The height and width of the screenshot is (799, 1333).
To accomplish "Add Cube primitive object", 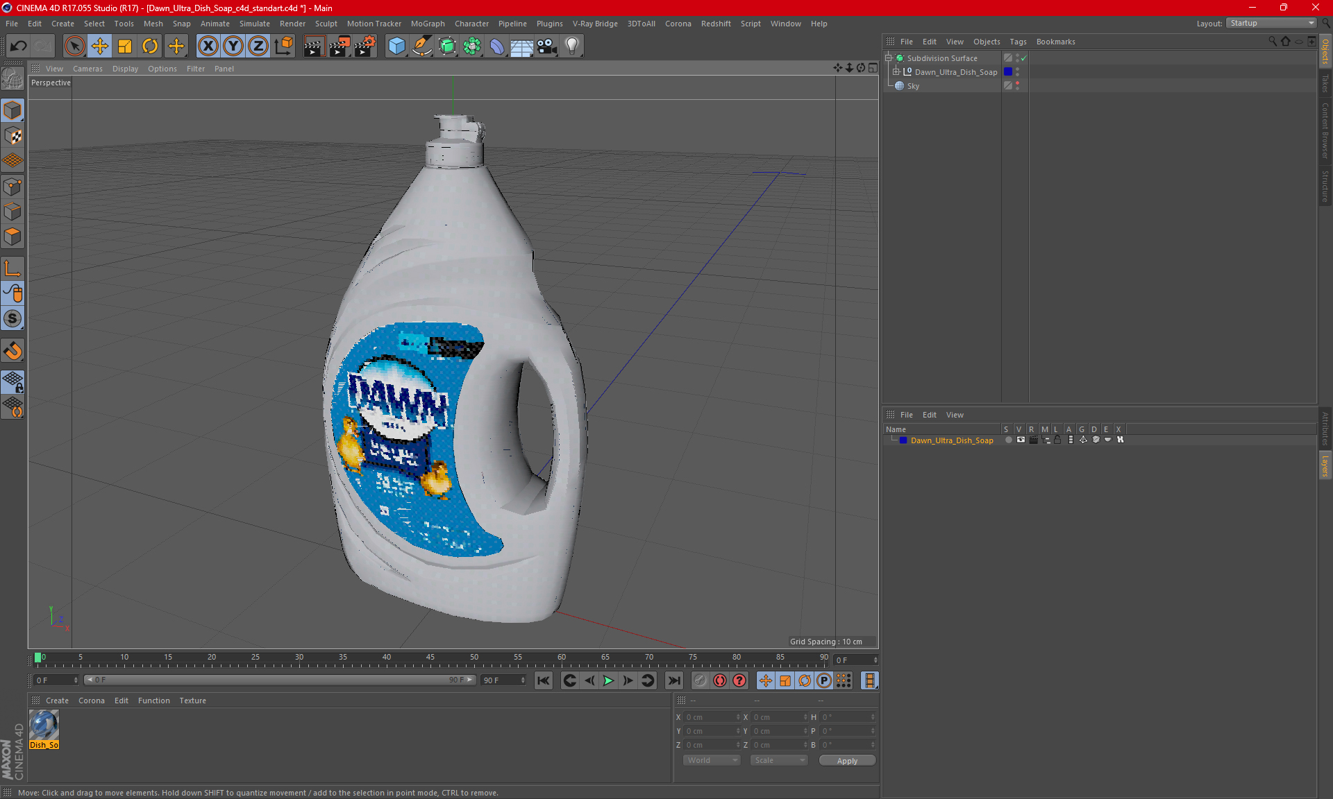I will [396, 46].
